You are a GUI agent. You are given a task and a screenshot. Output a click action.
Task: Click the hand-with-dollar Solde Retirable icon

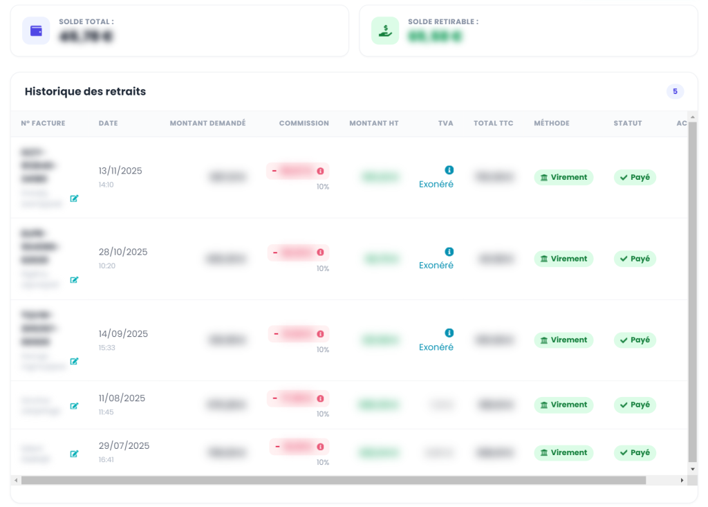[385, 30]
